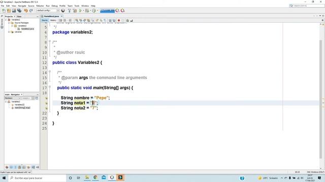
Task: Open the Refactor menu
Action: pos(40,6)
